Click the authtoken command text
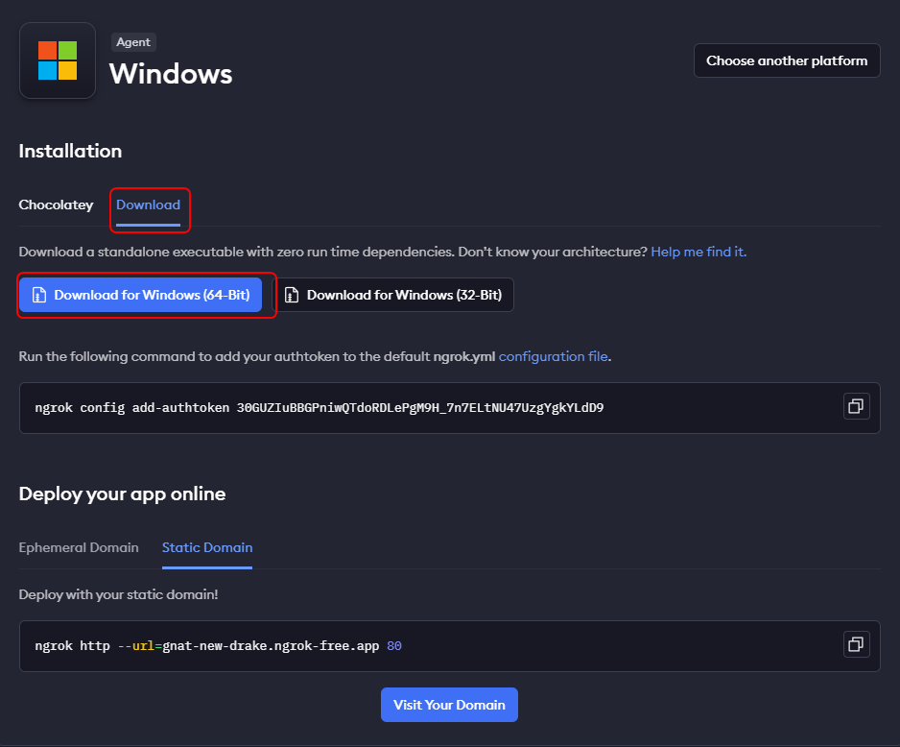Screen dimensions: 900x747 319,408
